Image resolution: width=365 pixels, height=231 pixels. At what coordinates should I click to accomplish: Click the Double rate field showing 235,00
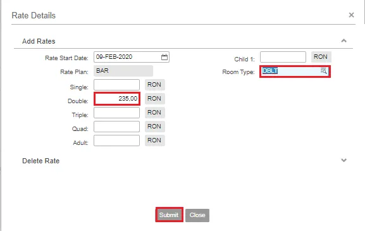click(116, 99)
